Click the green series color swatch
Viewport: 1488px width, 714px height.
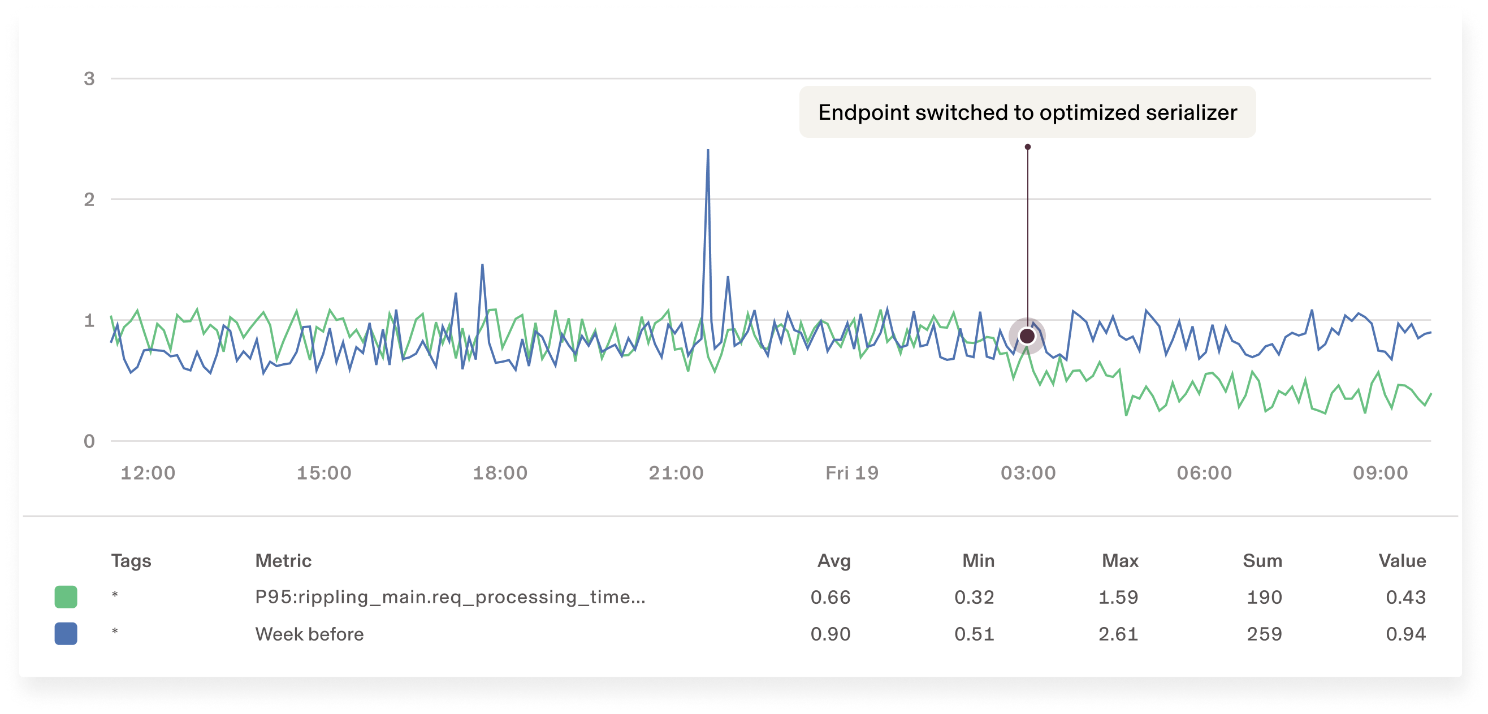tap(66, 597)
